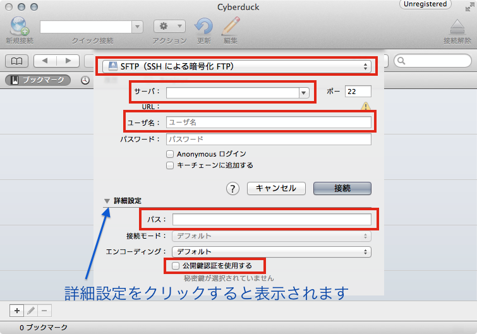The image size is (477, 334).
Task: Click the username field
Action: pyautogui.click(x=269, y=122)
